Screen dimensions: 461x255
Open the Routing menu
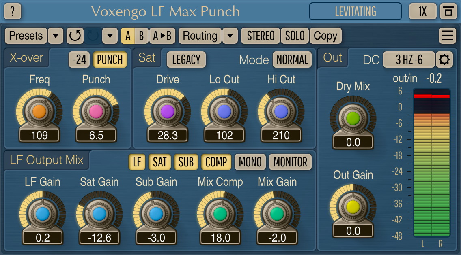pyautogui.click(x=200, y=36)
